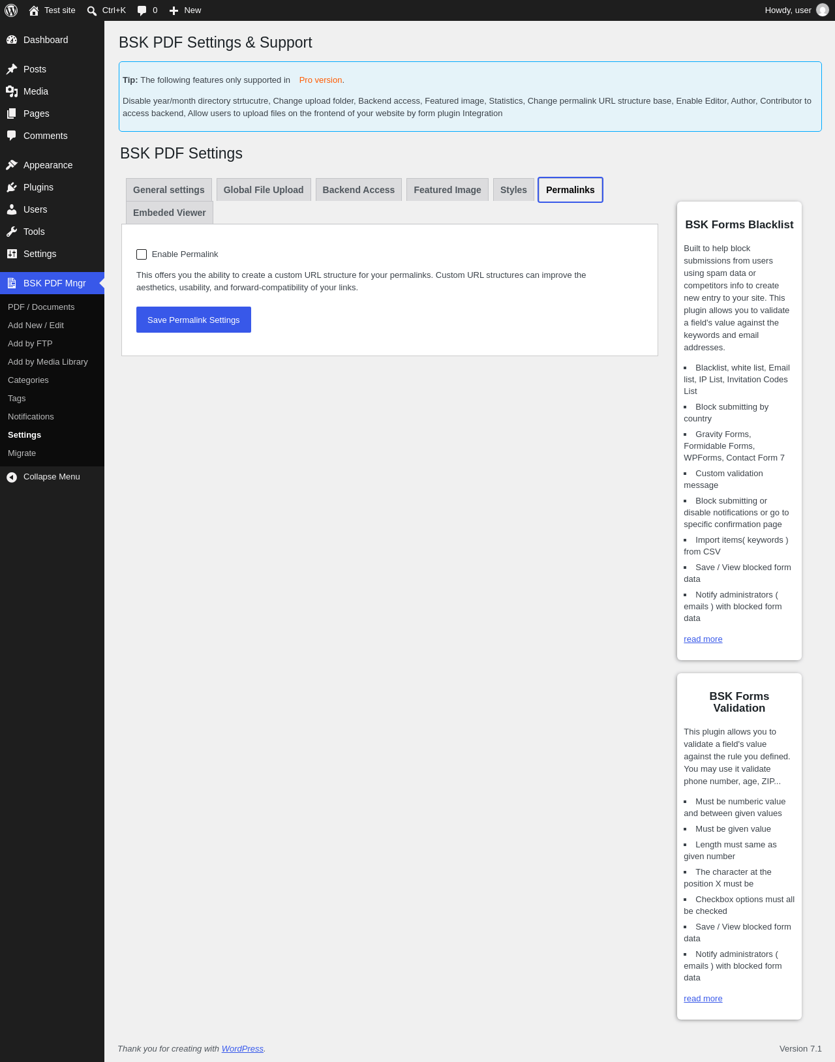The image size is (835, 1062).
Task: Click the BSK PDF Mngr document icon
Action: (12, 283)
